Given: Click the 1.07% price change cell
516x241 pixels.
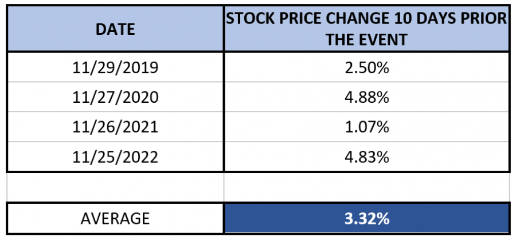Looking at the screenshot, I should coord(366,127).
